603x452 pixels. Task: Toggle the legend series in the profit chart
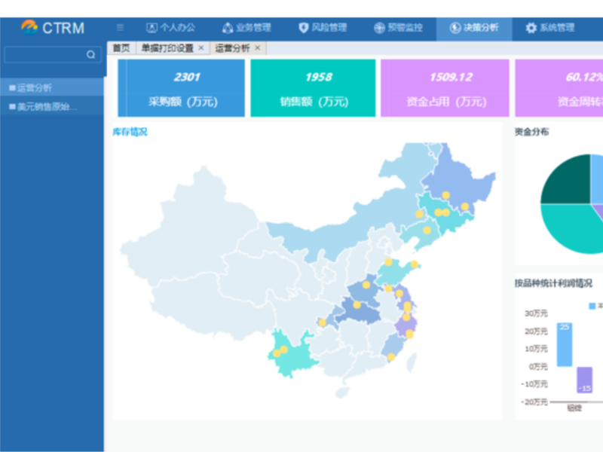[592, 304]
